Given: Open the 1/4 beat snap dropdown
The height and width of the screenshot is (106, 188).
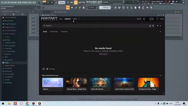Looking at the screenshot, I should coord(92,8).
